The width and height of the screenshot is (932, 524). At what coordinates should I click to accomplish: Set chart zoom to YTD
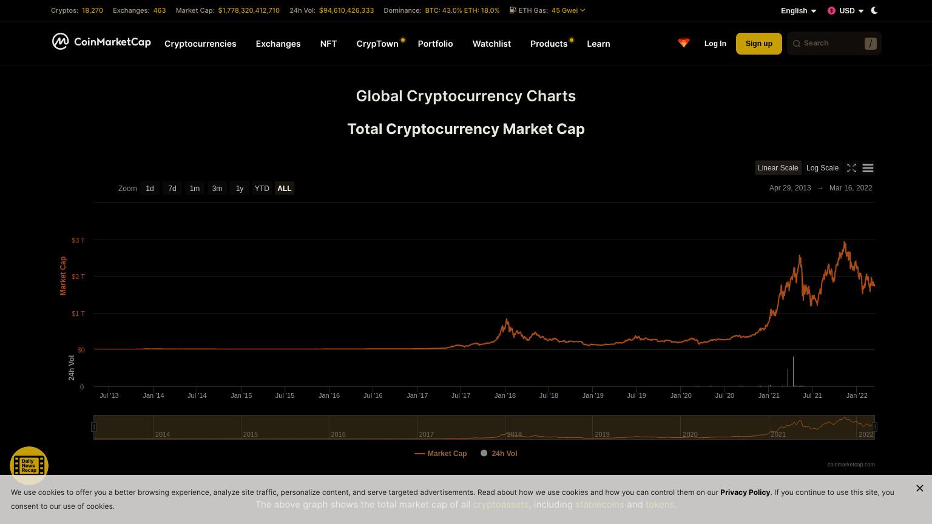[262, 189]
